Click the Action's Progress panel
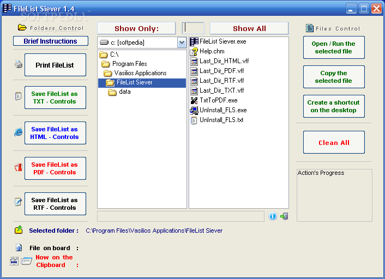 (334, 195)
